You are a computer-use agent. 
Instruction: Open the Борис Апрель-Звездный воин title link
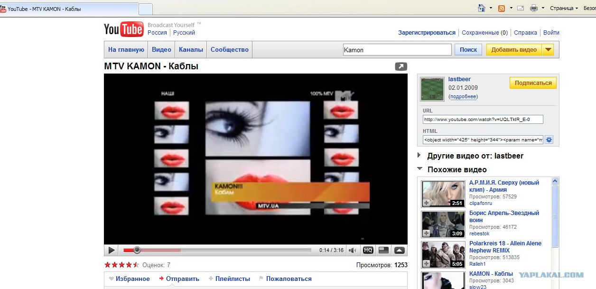coord(504,216)
